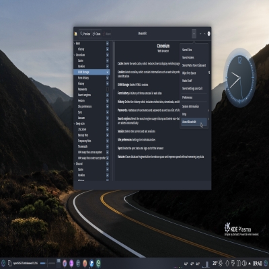Uncheck the Vacuum checkbox
Viewport: 269px width, 269px height.
108,118
